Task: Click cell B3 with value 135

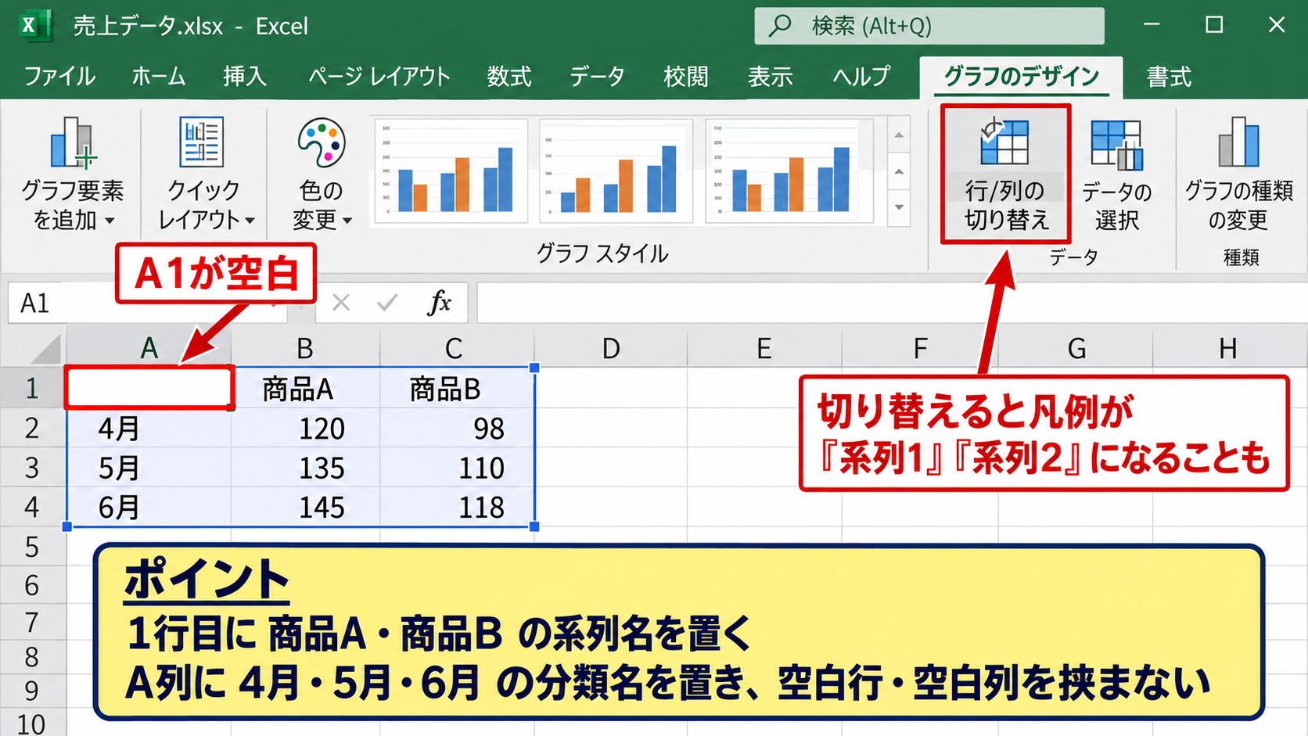Action: click(305, 468)
